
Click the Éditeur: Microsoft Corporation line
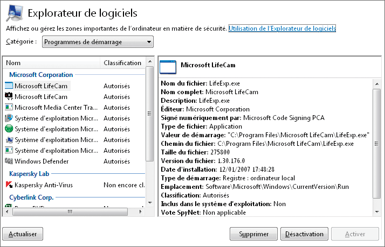pyautogui.click(x=205, y=109)
